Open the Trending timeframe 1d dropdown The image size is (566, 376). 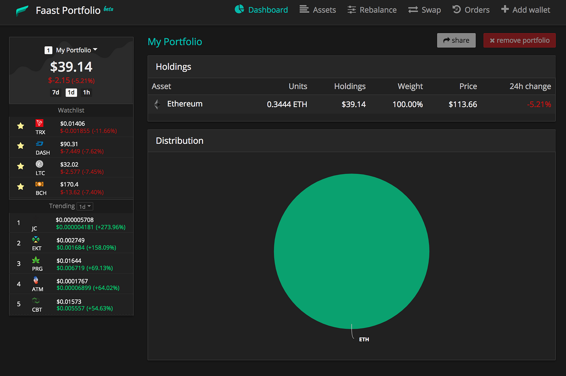85,206
